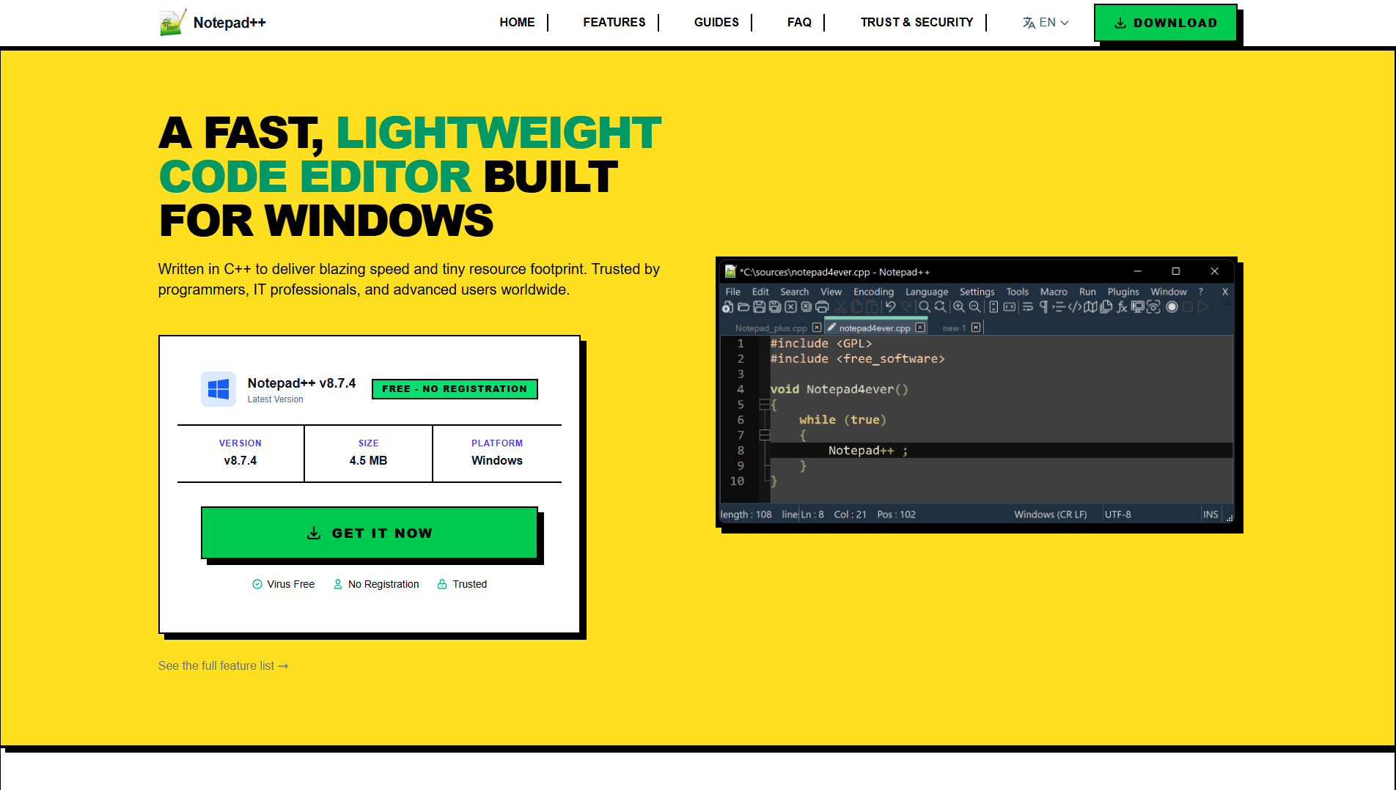The image size is (1396, 790).
Task: Click the Close All documents toolbar icon
Action: click(x=807, y=307)
